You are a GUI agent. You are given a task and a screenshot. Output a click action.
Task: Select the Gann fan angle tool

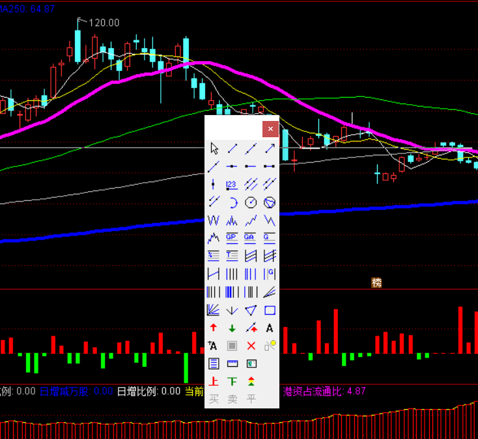click(x=270, y=292)
